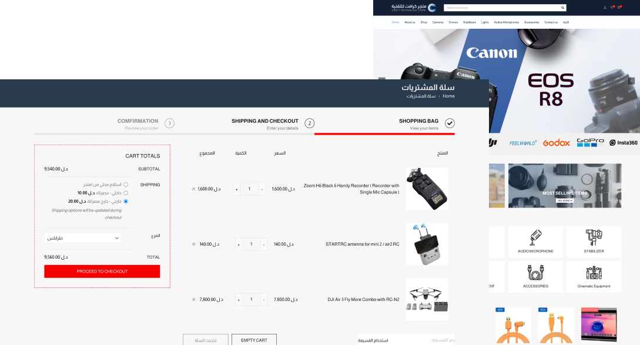640x345 pixels.
Task: Select the Shopping Bag step tab
Action: coord(419,124)
